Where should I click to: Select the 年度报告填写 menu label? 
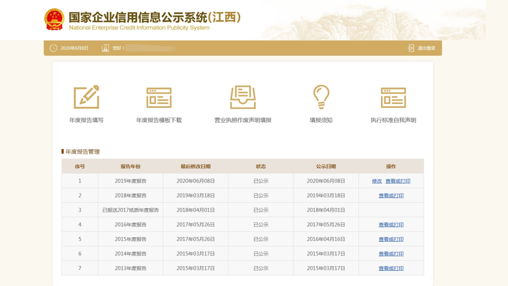coord(86,120)
